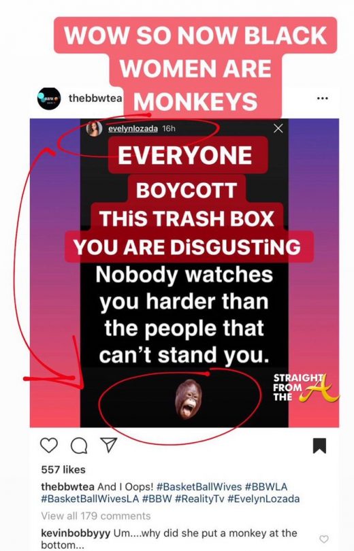Close the story with the X icon
The height and width of the screenshot is (551, 354).
(278, 129)
